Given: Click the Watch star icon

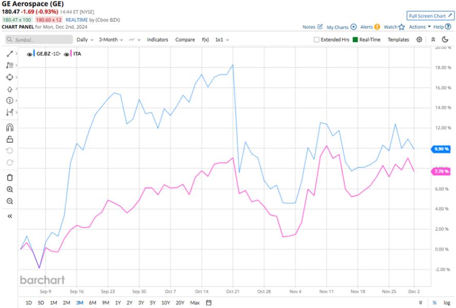Looking at the screenshot, I should click(x=402, y=27).
